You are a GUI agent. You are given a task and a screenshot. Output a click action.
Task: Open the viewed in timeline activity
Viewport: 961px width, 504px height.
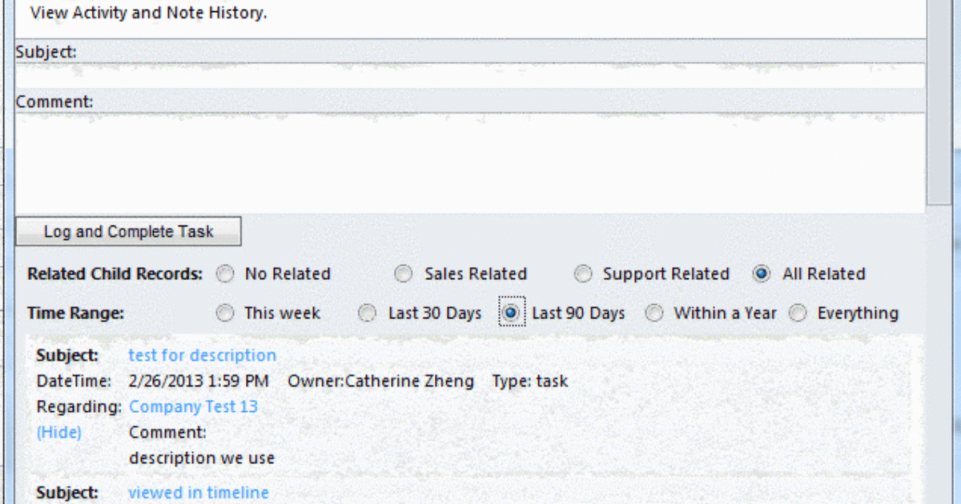point(199,493)
